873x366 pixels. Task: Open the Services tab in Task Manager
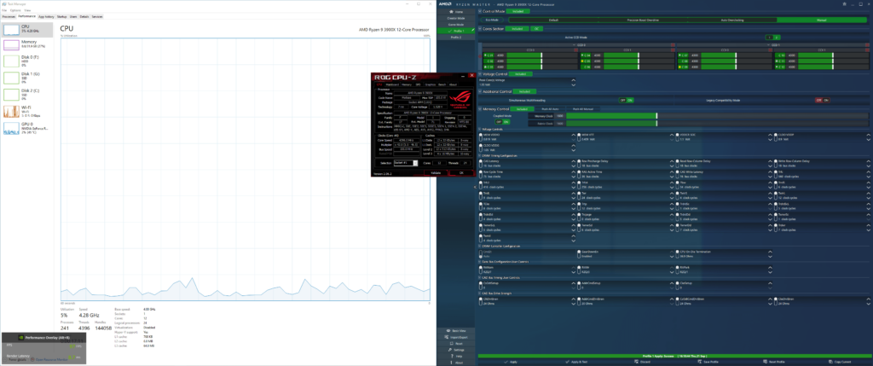tap(97, 17)
